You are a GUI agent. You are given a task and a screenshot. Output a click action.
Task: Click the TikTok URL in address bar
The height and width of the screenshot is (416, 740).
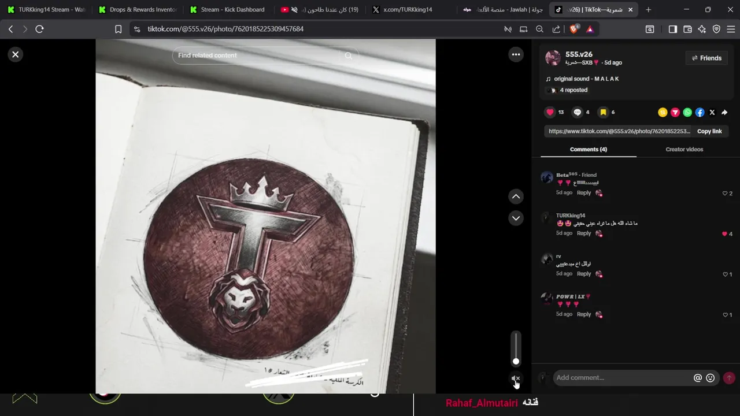[x=225, y=29]
